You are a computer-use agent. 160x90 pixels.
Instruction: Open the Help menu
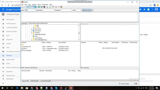pos(51,4)
